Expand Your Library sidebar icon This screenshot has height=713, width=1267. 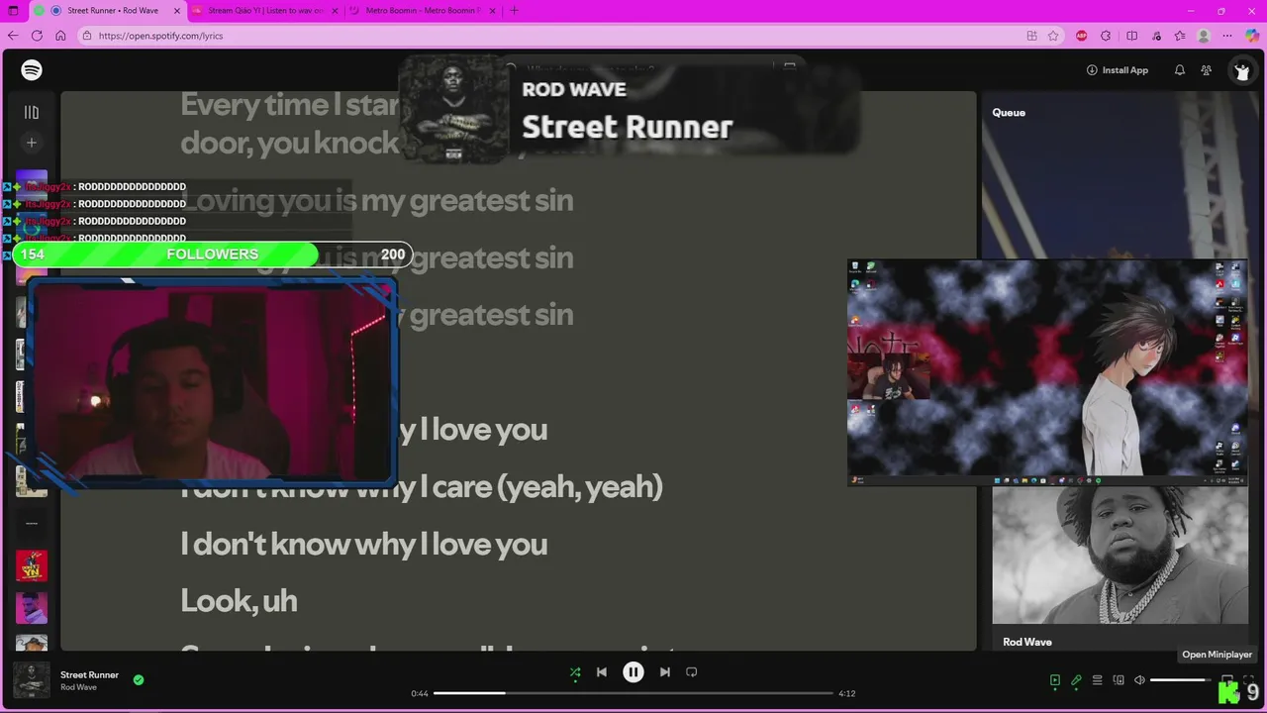pos(32,113)
